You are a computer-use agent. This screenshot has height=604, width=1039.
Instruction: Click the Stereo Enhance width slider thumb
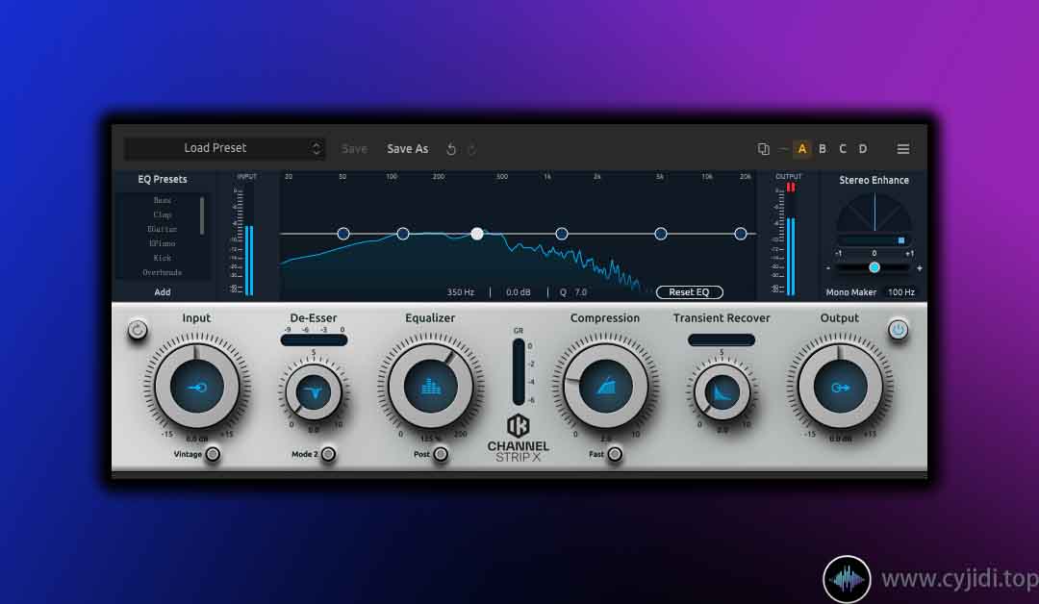tap(874, 267)
